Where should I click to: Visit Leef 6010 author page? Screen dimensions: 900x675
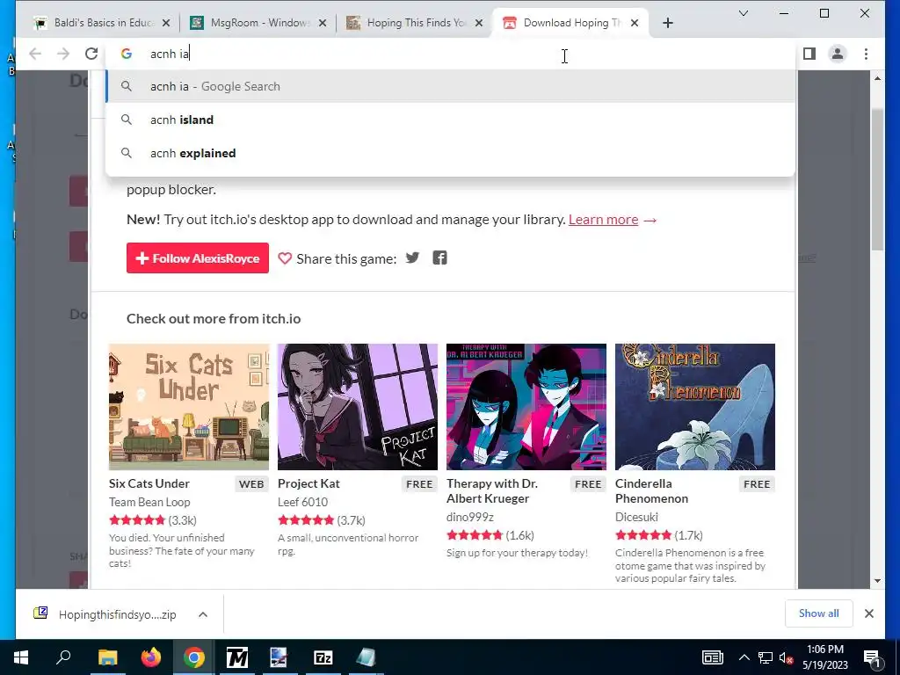pos(302,502)
